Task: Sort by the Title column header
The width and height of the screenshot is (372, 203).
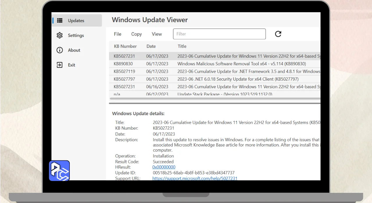Action: coord(182,46)
